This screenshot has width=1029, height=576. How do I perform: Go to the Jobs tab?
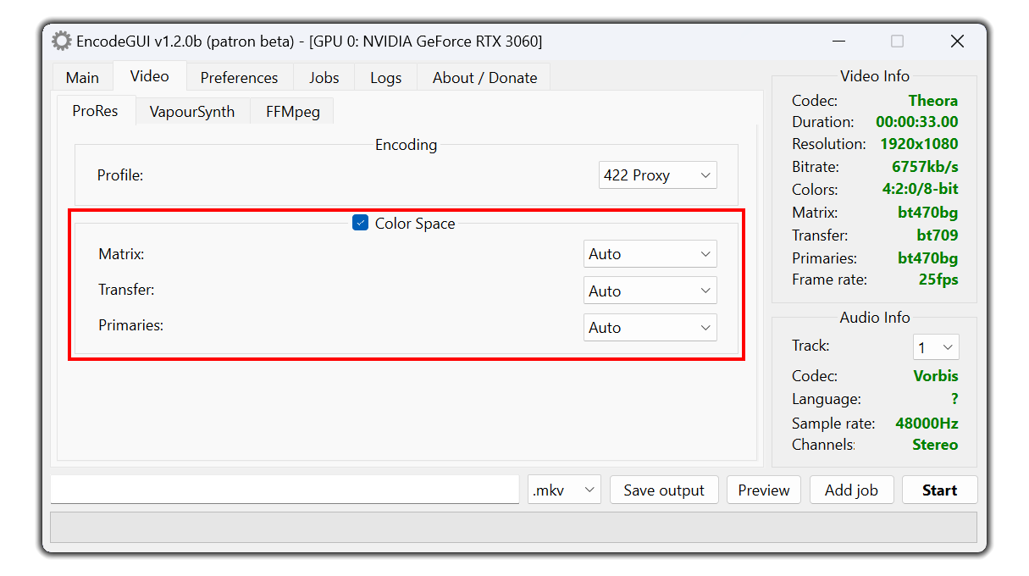pyautogui.click(x=324, y=77)
